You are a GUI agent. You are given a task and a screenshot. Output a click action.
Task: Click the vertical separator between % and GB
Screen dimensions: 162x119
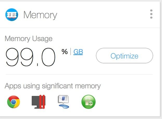tap(71, 51)
